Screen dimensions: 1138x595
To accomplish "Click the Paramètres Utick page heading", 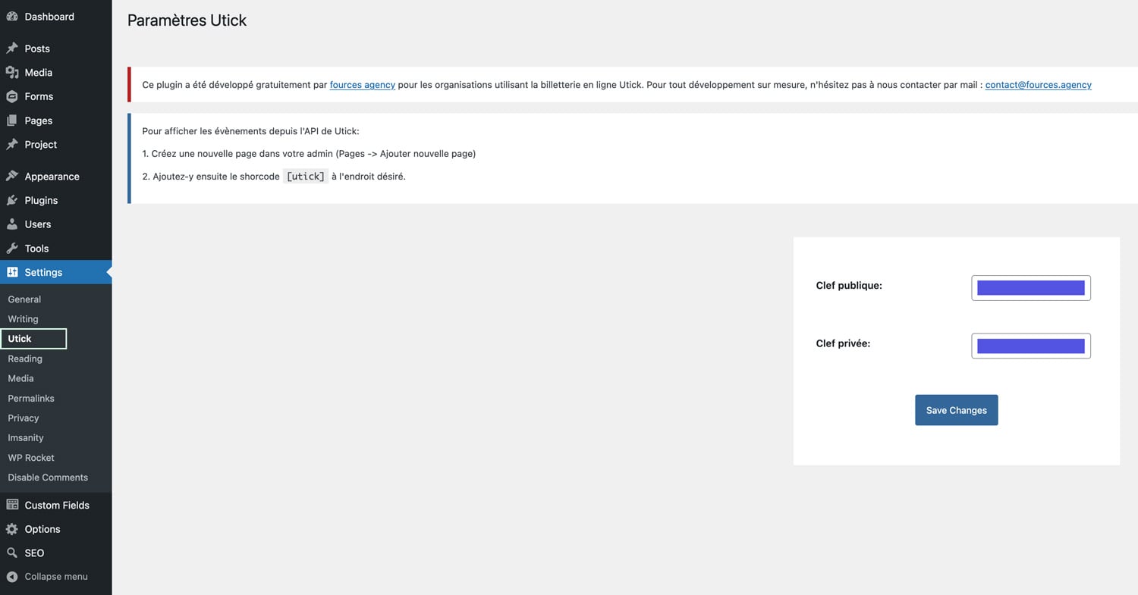I will tap(187, 20).
